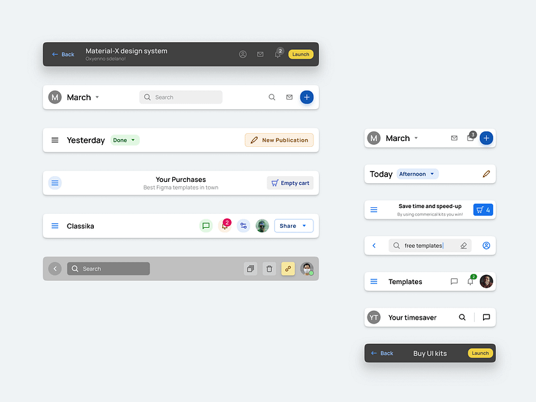
Task: Click the cart icon showing 4 items
Action: click(x=482, y=209)
